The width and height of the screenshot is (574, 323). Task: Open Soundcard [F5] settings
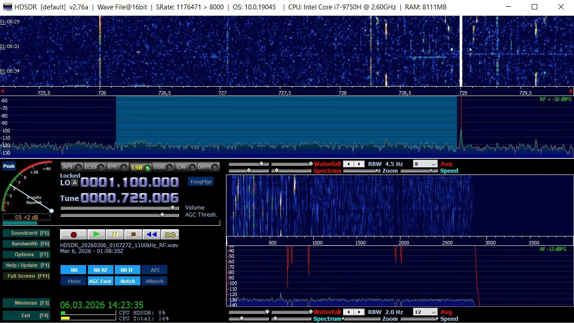(26, 233)
